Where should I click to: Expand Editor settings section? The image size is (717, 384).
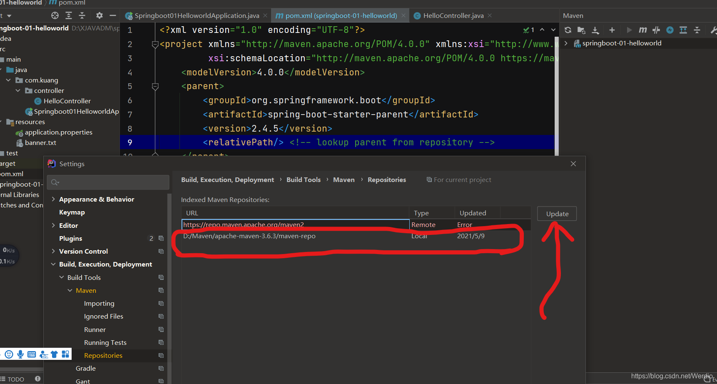(x=53, y=225)
